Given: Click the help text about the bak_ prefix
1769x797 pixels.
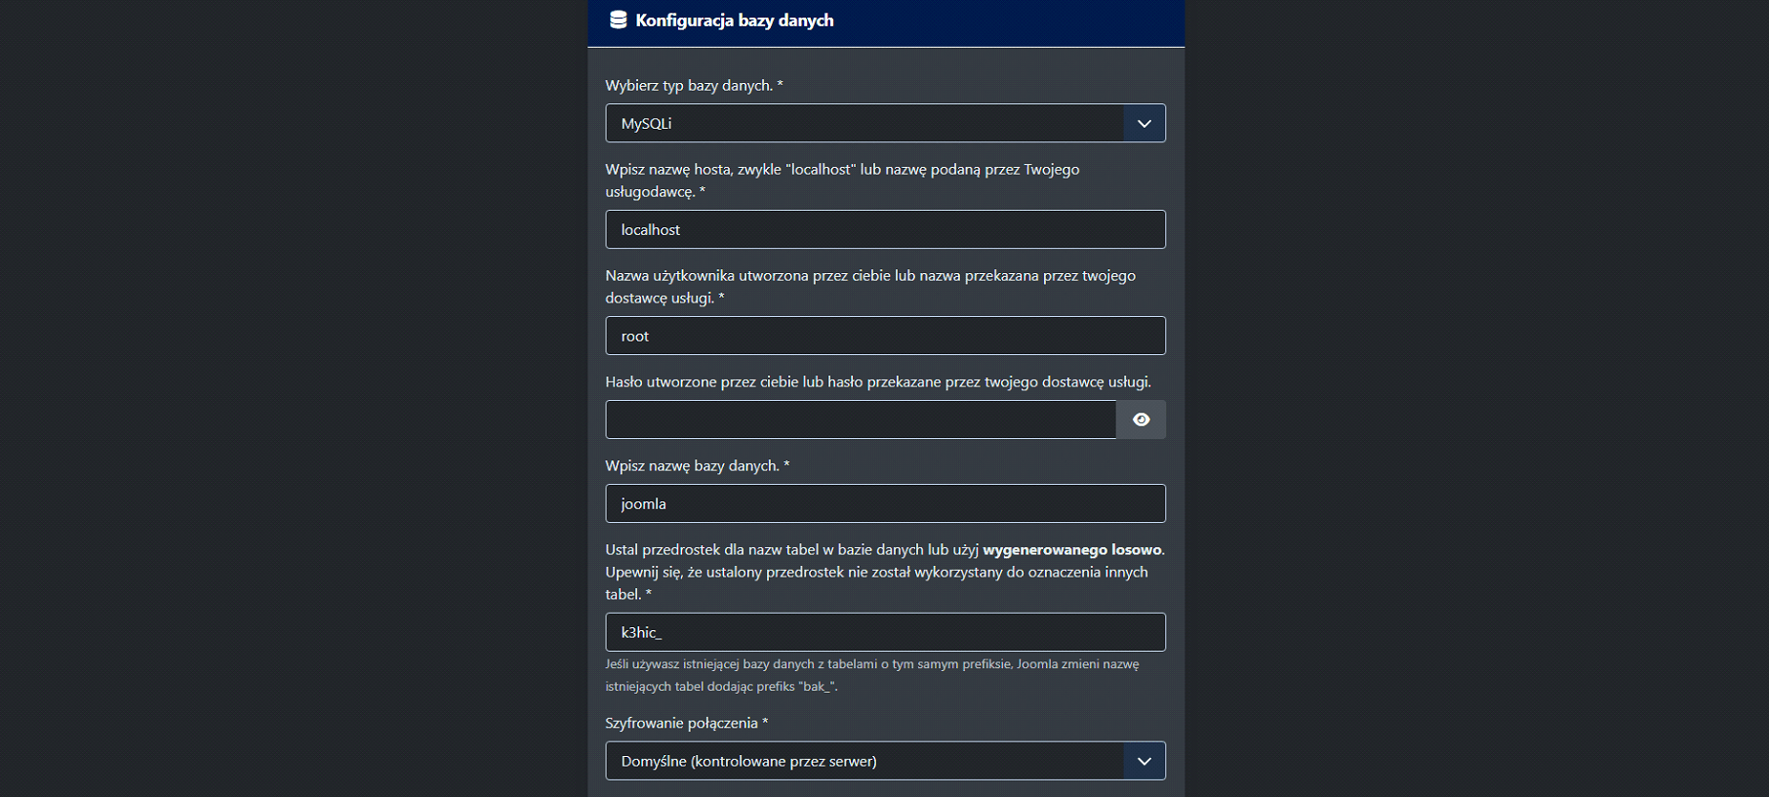Looking at the screenshot, I should [870, 675].
